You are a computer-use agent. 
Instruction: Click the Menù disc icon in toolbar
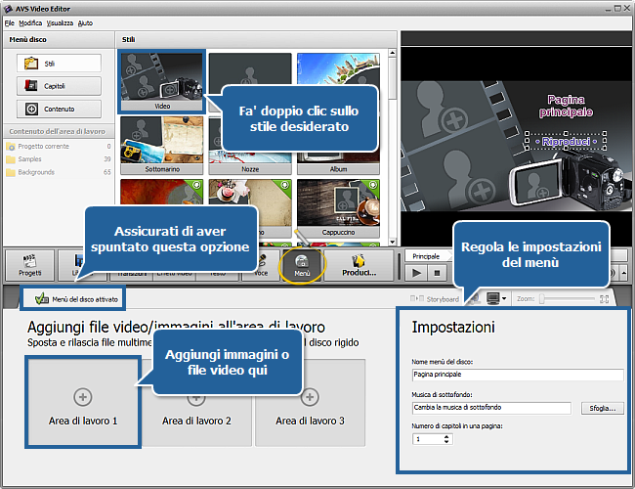[x=301, y=265]
